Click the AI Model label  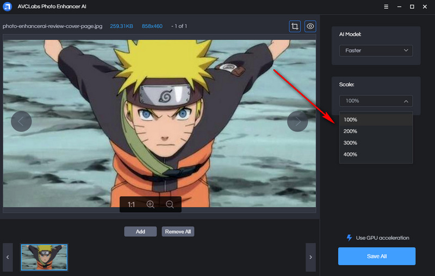coord(350,34)
